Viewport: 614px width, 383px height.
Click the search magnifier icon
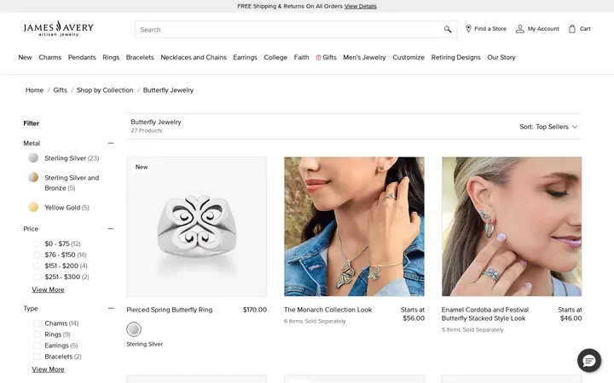tap(448, 29)
